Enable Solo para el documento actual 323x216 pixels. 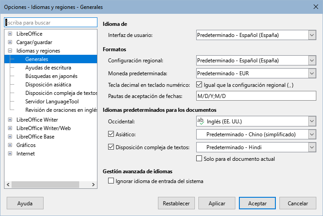pos(199,159)
